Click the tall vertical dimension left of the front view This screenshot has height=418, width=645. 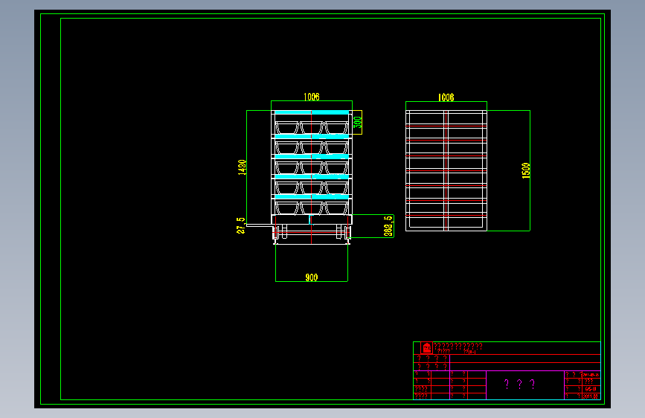click(x=242, y=167)
